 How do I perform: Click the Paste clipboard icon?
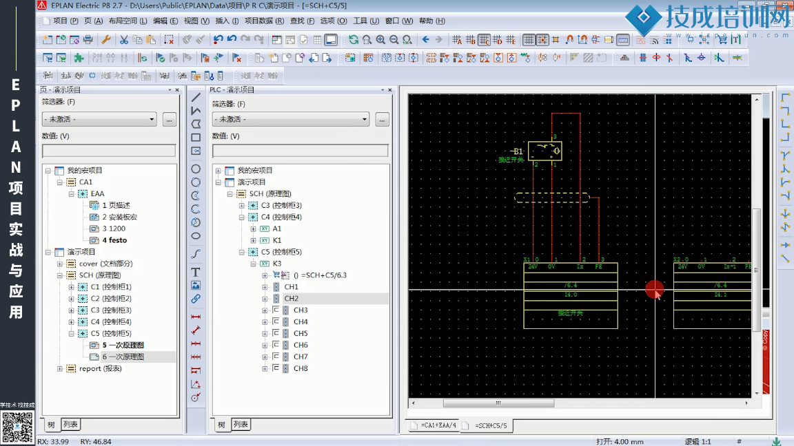(150, 39)
